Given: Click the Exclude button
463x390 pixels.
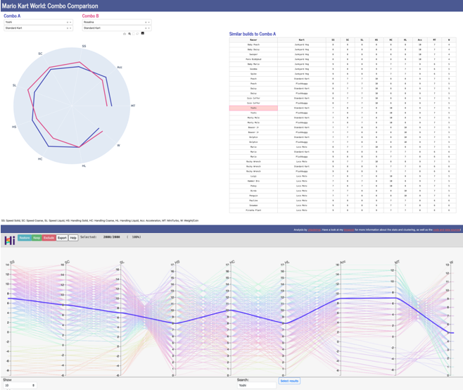Looking at the screenshot, I should [49, 239].
